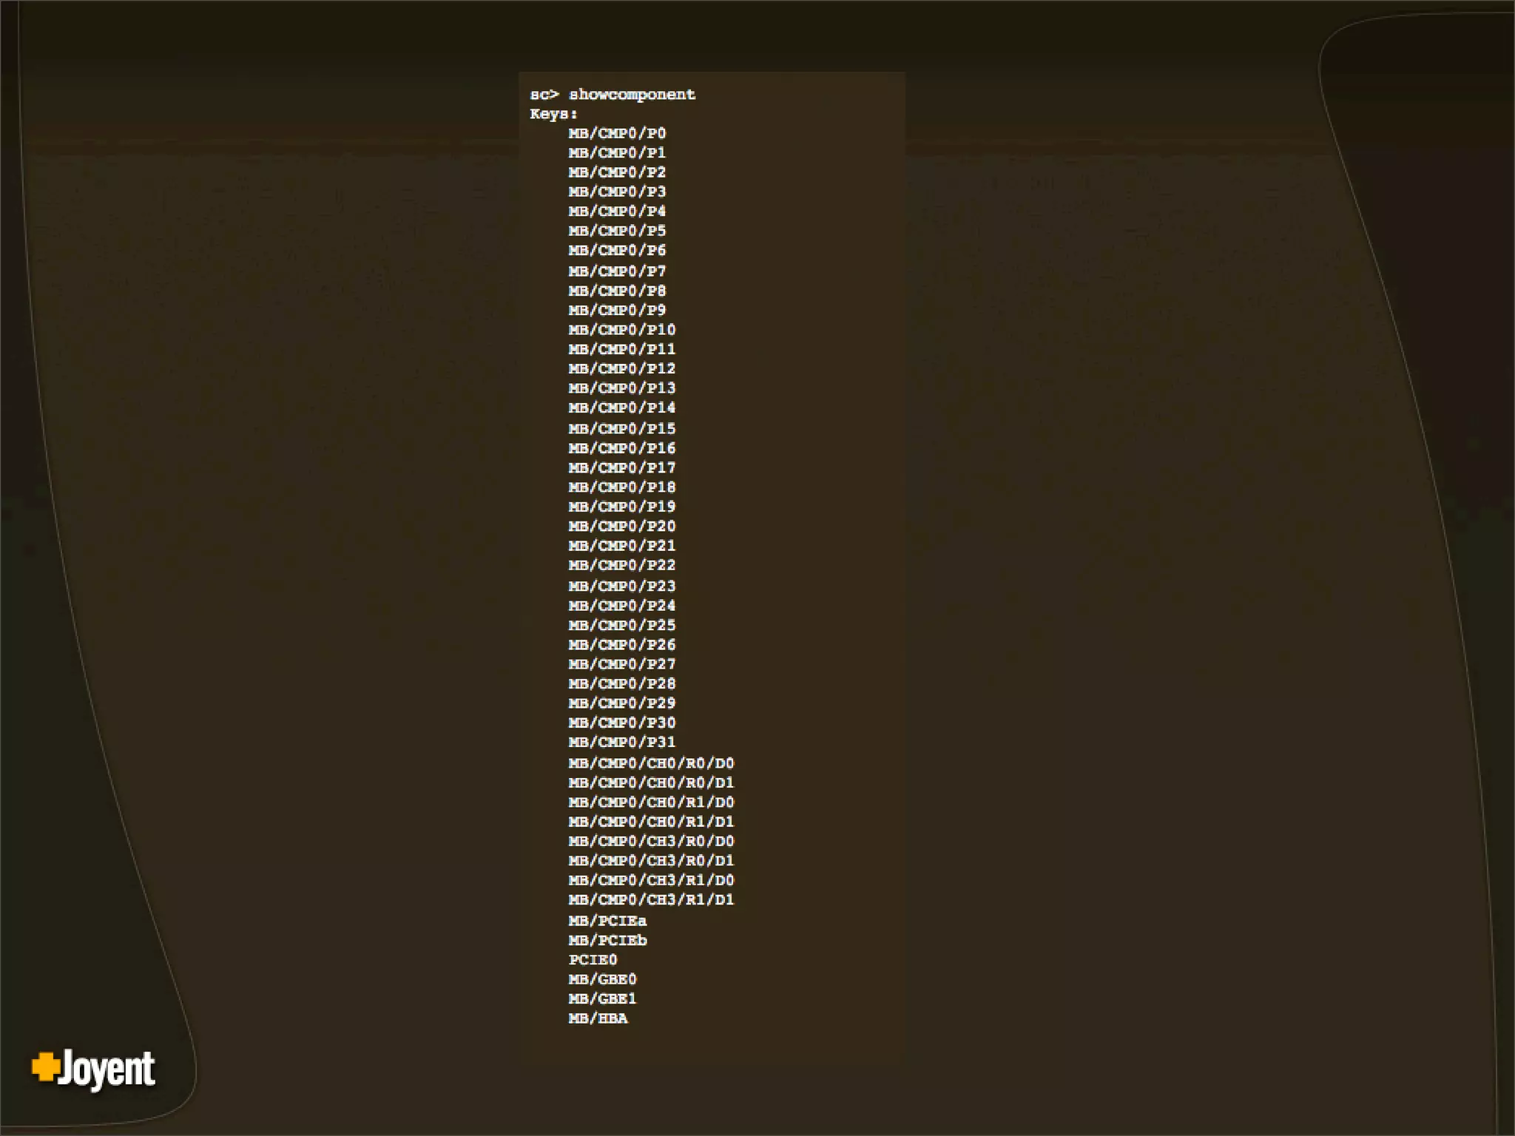Image resolution: width=1515 pixels, height=1136 pixels.
Task: Select the MB/CMP0/P9 entry
Action: point(617,310)
